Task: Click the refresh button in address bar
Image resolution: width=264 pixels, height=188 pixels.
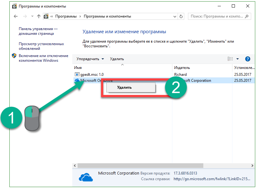Action: point(181,16)
